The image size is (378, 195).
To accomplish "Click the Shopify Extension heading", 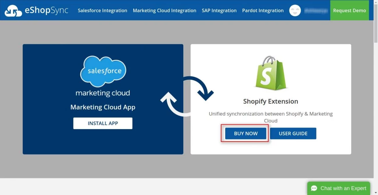I will (x=271, y=101).
